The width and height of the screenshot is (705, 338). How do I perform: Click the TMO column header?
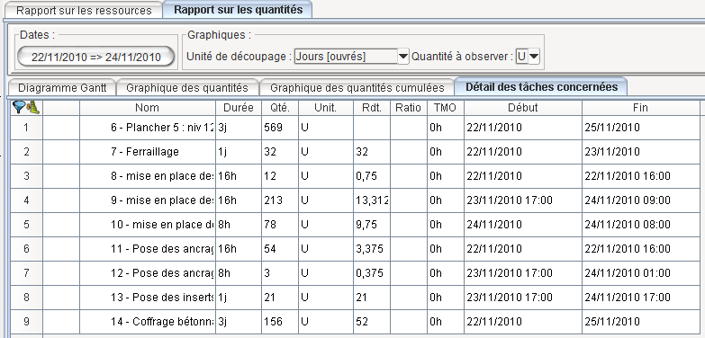point(445,108)
